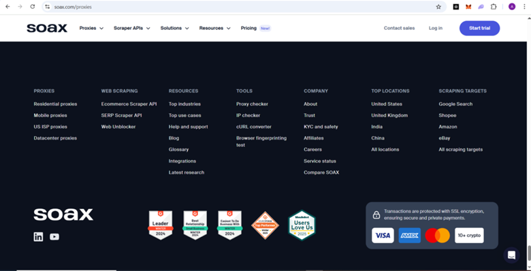531x271 pixels.
Task: Open Compare SOAX link
Action: 321,172
